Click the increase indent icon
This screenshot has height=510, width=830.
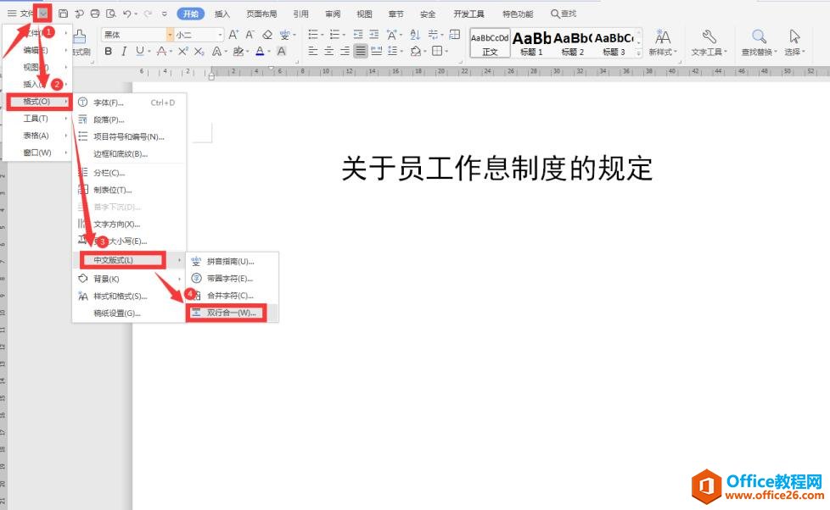(374, 35)
